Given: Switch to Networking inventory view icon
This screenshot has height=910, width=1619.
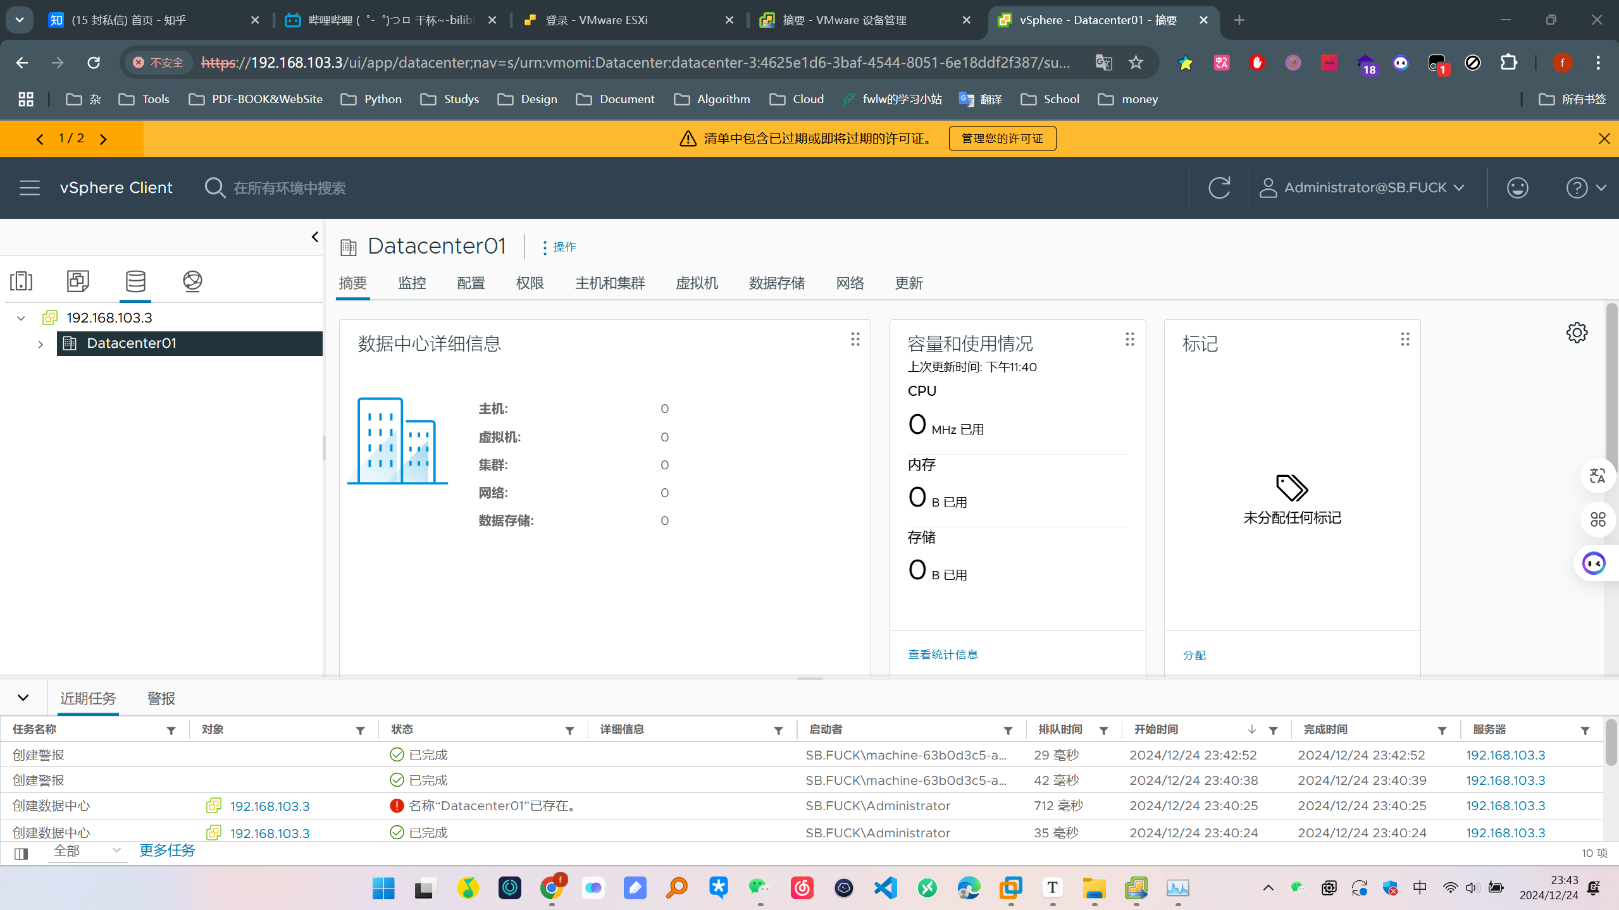Looking at the screenshot, I should coord(192,281).
